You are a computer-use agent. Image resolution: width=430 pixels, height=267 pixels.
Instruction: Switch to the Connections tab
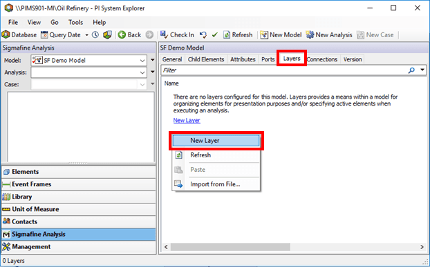coord(322,59)
